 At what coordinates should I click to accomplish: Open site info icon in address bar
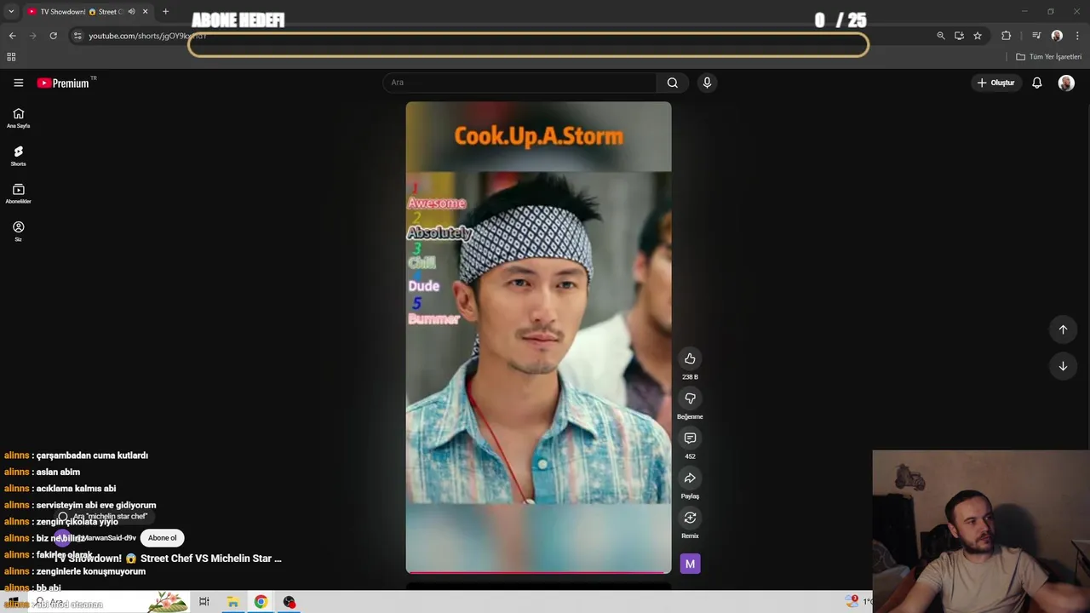click(x=77, y=36)
